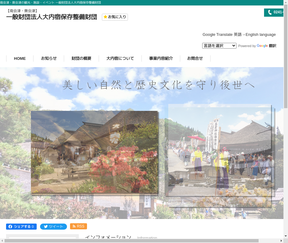Open the お問合せ contact page
Viewport: 288px width, 243px height.
(195, 58)
